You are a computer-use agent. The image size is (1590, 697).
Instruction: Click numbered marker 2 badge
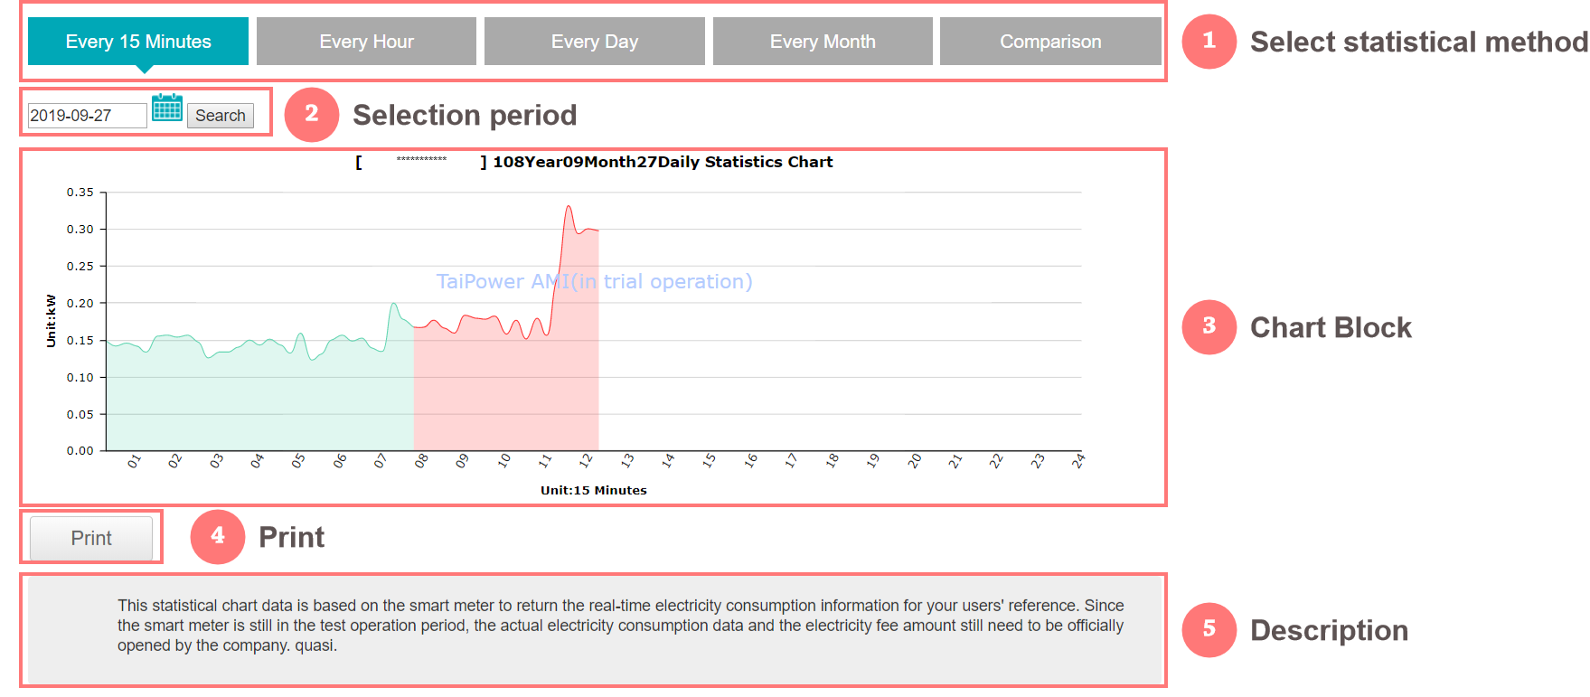[312, 115]
